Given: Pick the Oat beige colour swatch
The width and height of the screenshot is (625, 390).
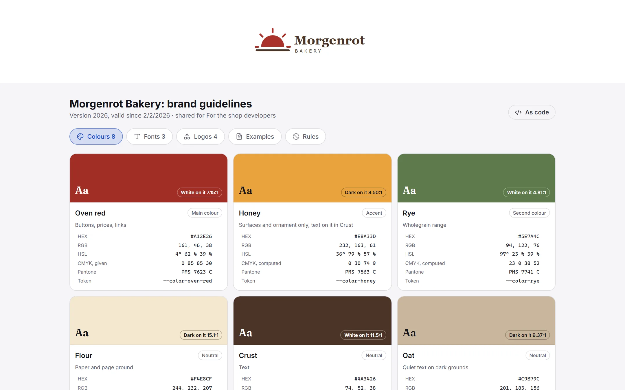Looking at the screenshot, I should click(x=476, y=320).
